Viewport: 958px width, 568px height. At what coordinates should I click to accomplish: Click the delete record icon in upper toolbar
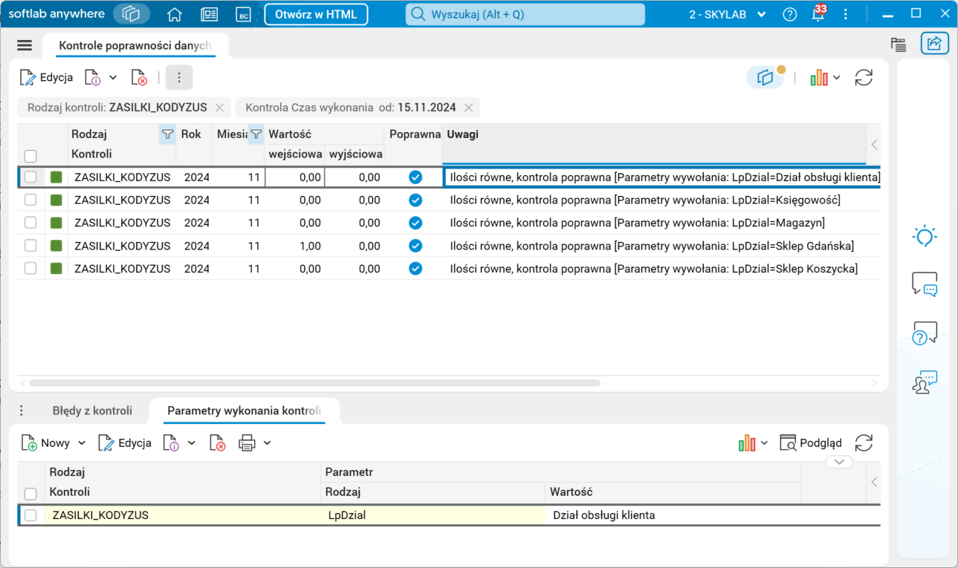139,78
